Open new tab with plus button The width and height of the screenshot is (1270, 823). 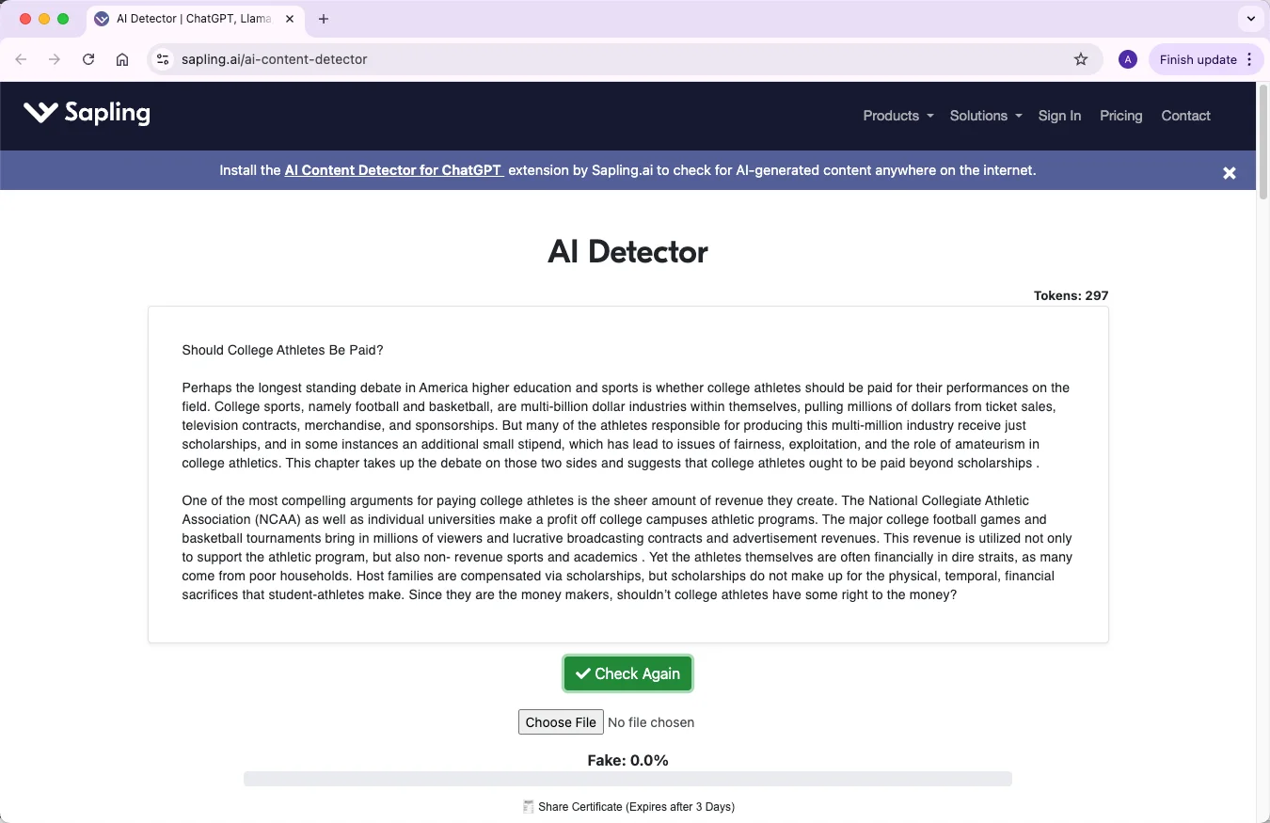[x=324, y=19]
